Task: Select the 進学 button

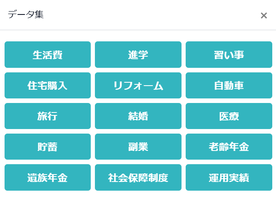Action: (138, 55)
